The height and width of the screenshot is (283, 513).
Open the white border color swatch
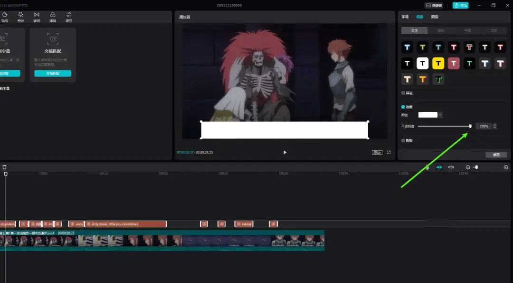click(x=428, y=115)
